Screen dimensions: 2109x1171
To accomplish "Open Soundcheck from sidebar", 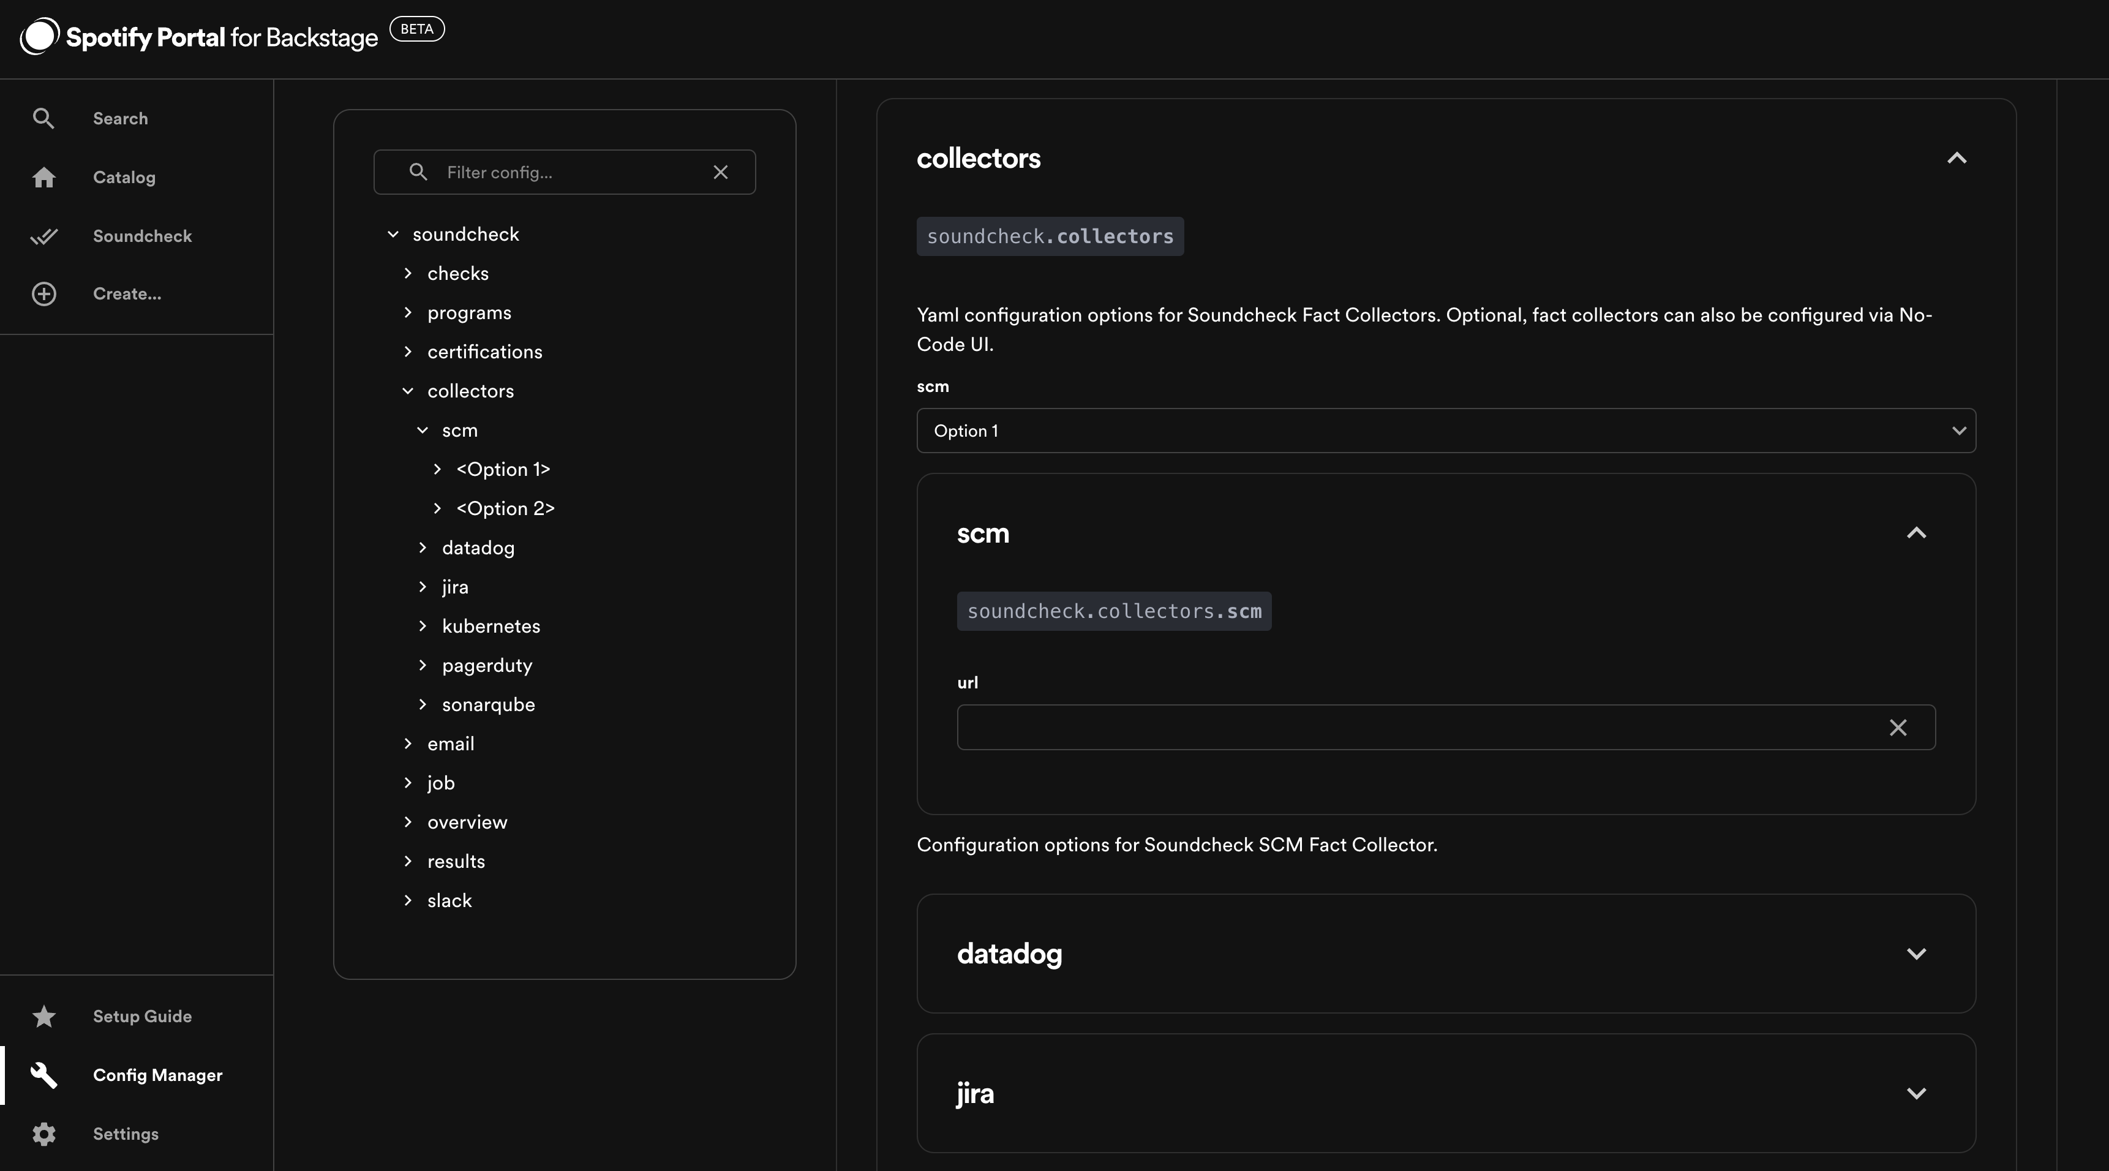I will point(143,236).
